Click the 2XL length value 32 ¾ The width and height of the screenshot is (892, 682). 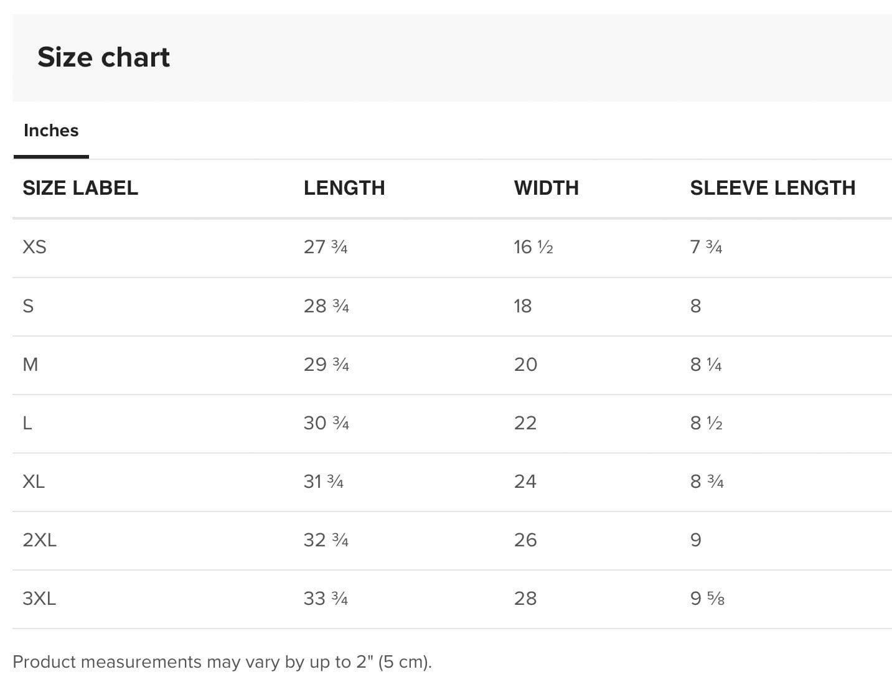coord(326,540)
